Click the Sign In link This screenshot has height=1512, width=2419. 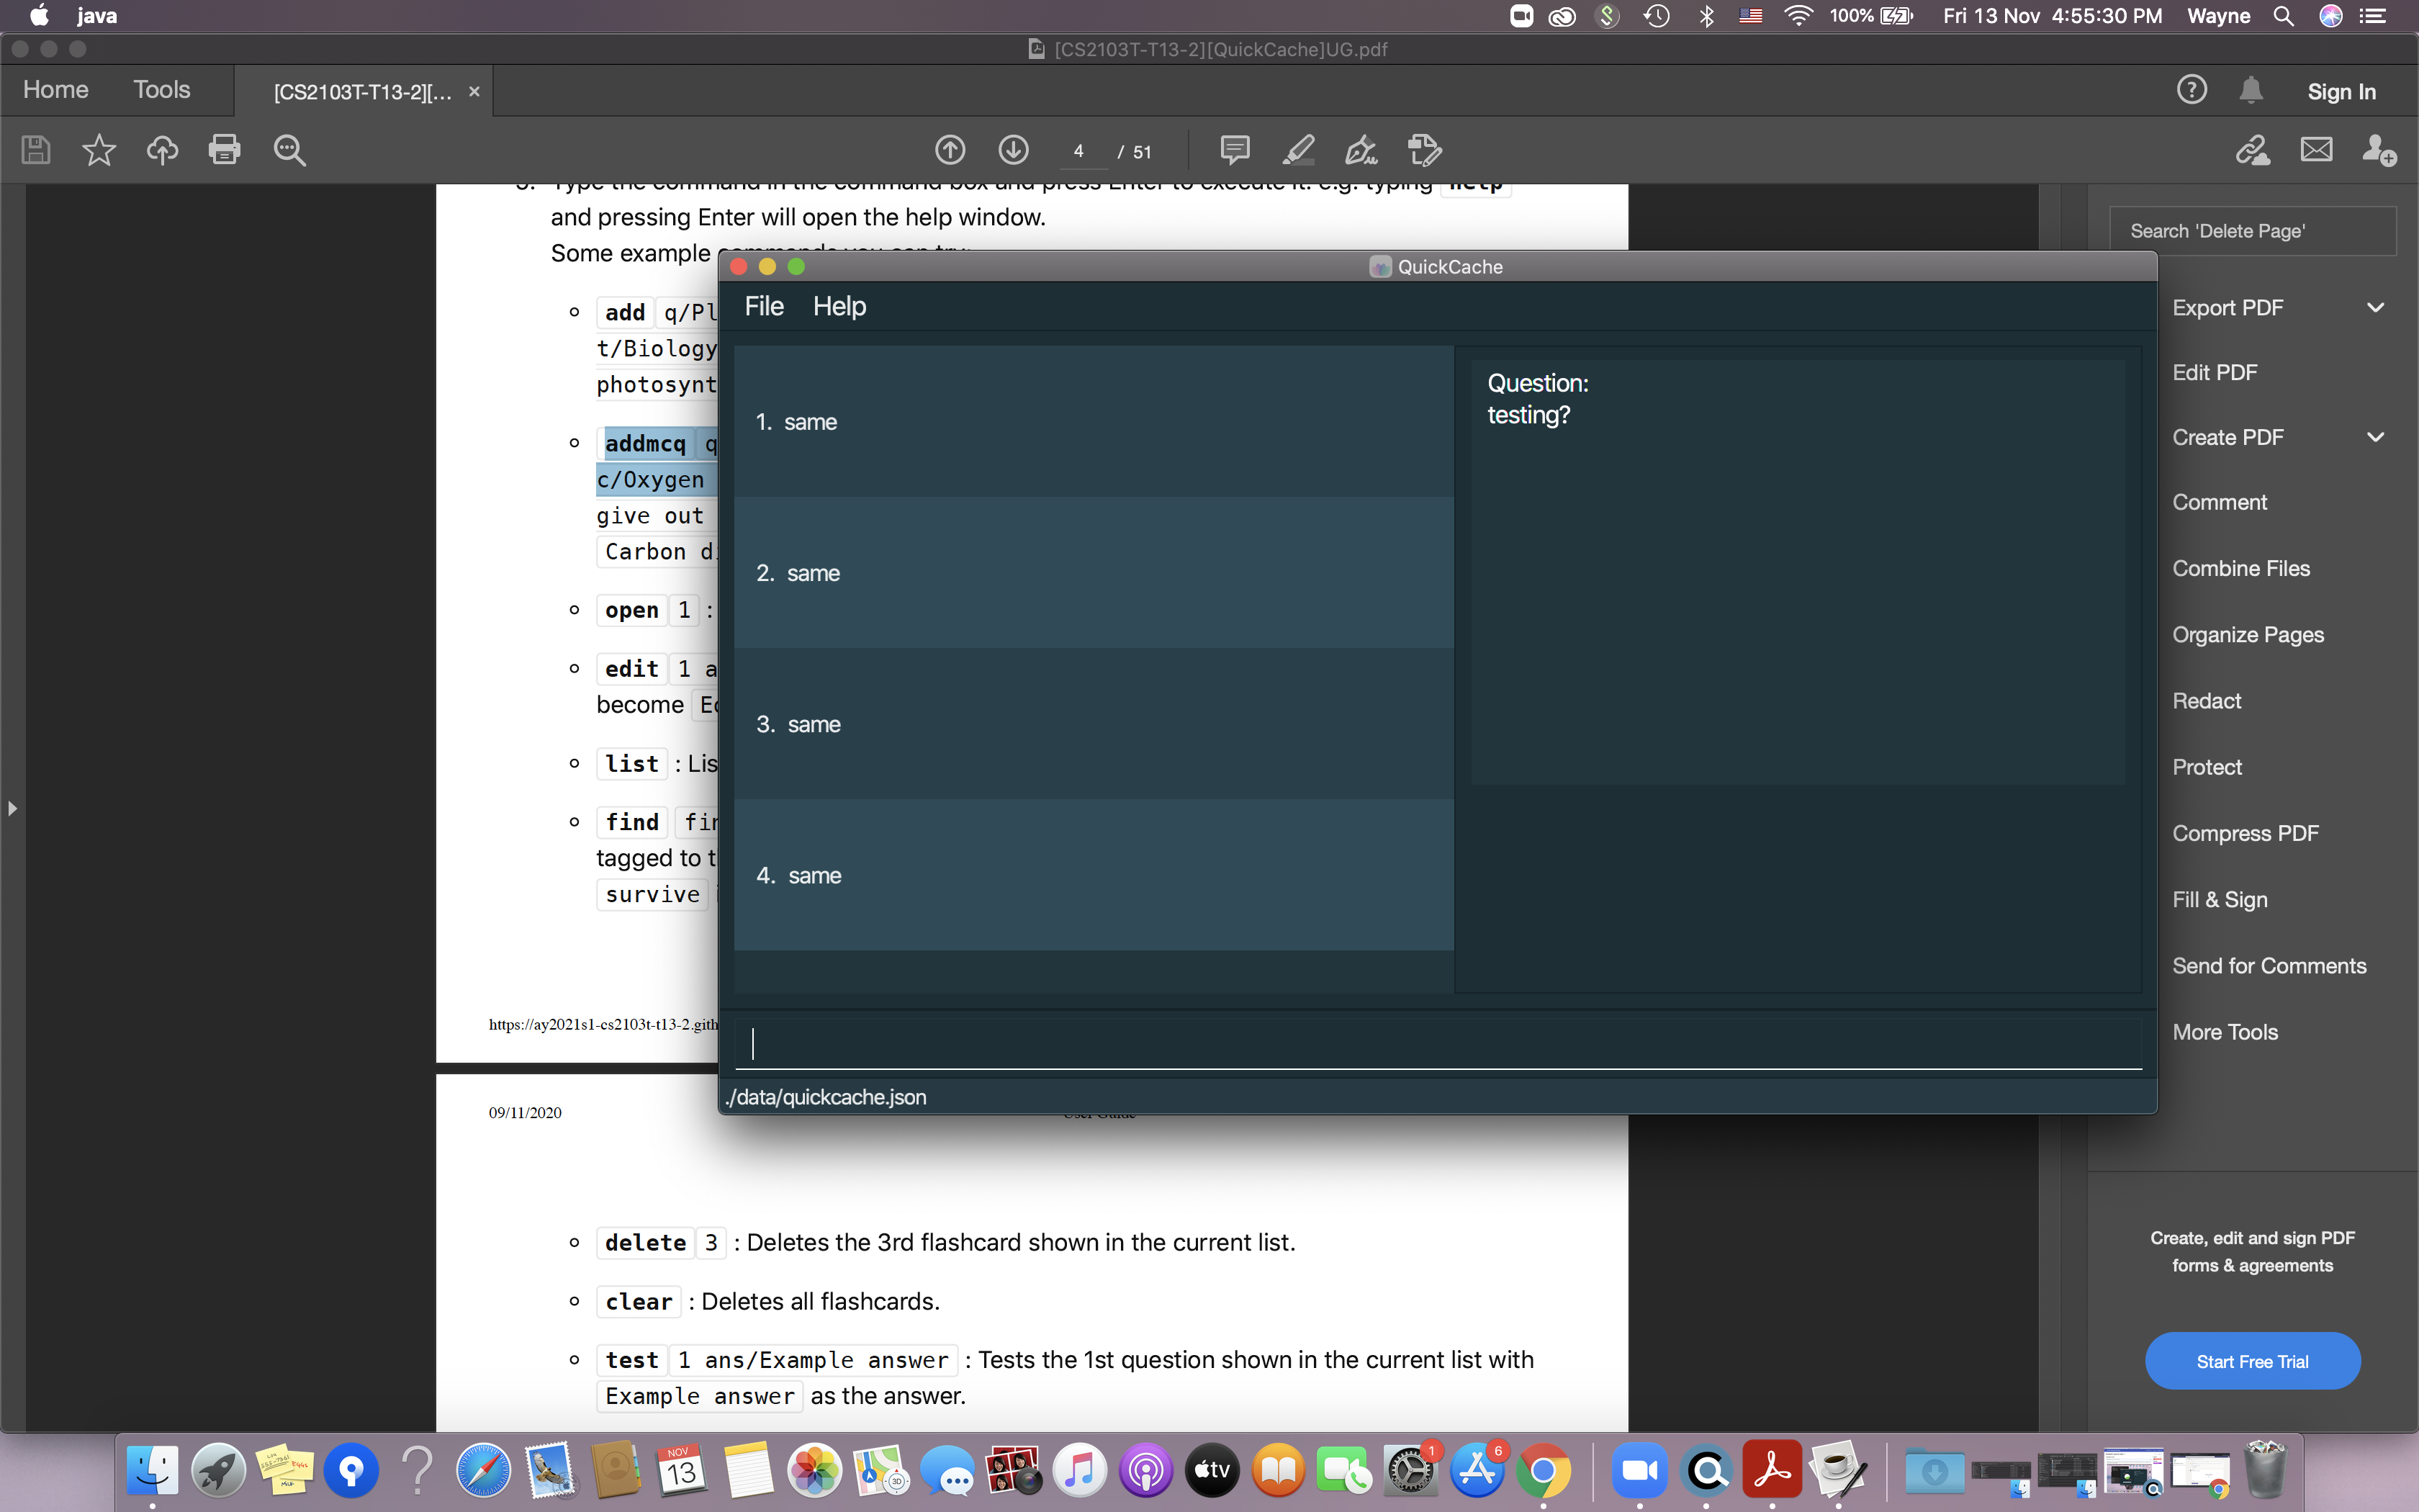point(2341,91)
